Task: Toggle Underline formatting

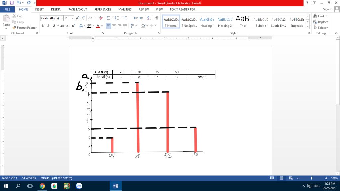Action: (54, 26)
